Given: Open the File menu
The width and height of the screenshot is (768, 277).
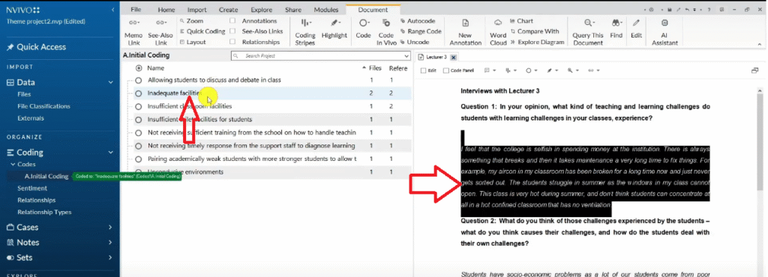Looking at the screenshot, I should point(136,10).
